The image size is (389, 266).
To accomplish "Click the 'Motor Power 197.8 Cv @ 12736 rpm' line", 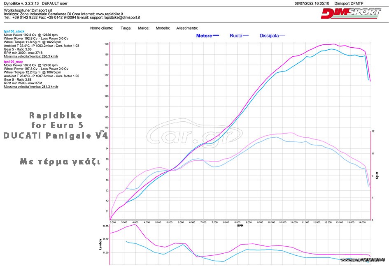I will [x=31, y=65].
